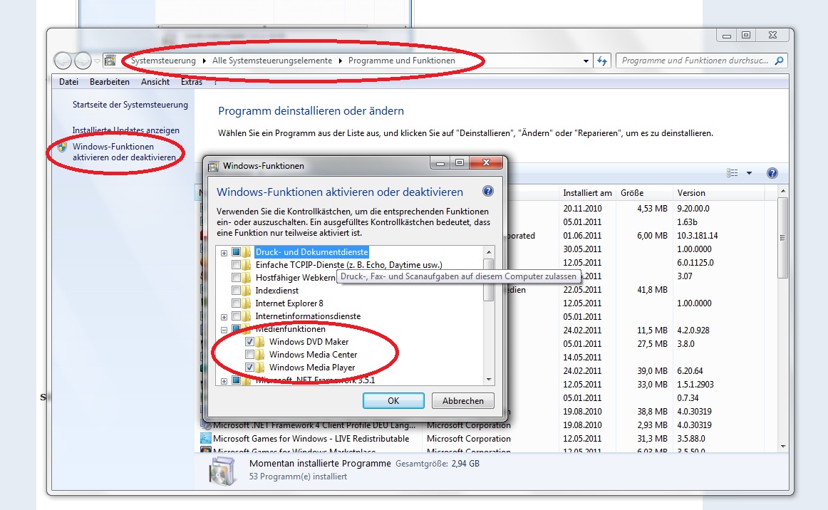Toggle Internetinformationsdienste checkbox
This screenshot has width=828, height=510.
pos(236,316)
